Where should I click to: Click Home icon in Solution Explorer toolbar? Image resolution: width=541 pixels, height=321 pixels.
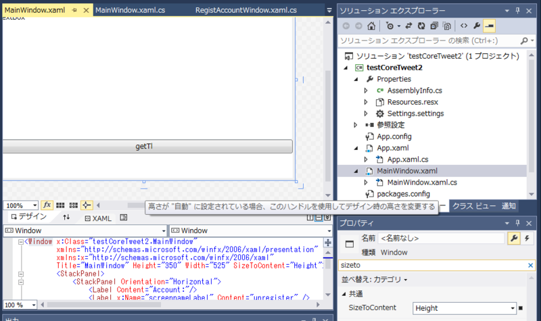click(371, 26)
